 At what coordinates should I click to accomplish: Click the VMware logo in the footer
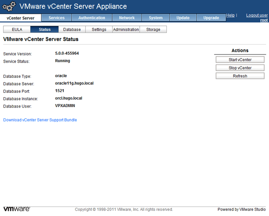(16, 209)
